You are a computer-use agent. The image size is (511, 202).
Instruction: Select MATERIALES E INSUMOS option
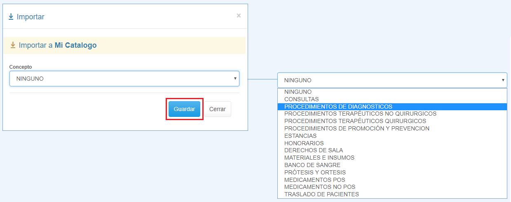(319, 158)
